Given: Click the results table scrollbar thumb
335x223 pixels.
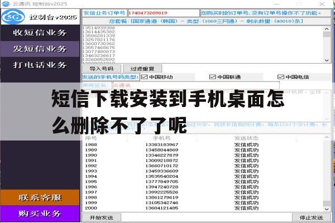Looking at the screenshot, I should [327, 203].
